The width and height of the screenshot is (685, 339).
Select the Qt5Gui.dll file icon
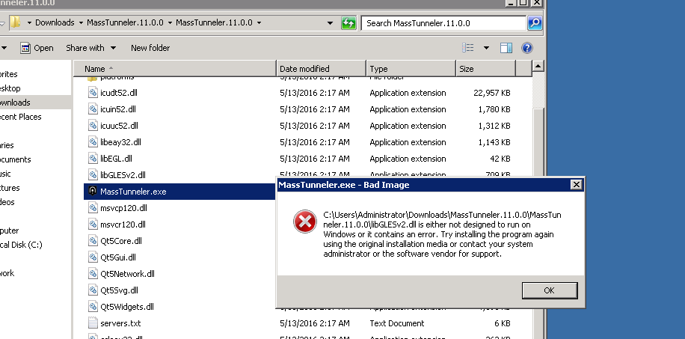[x=93, y=257]
